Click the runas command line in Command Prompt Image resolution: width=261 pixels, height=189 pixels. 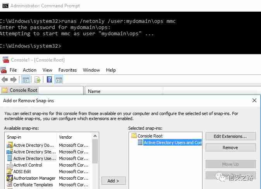[x=88, y=21]
